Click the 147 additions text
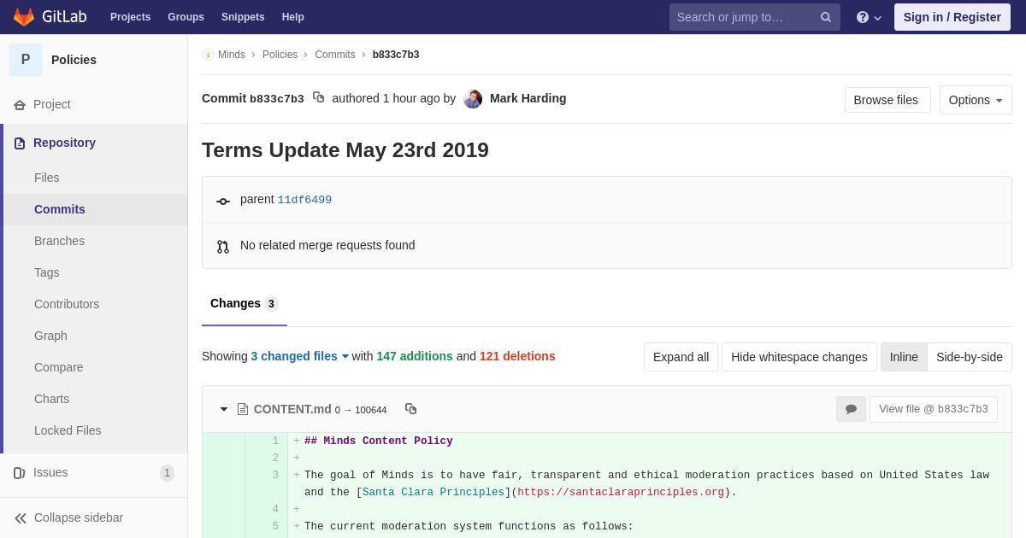The height and width of the screenshot is (538, 1026). click(415, 356)
